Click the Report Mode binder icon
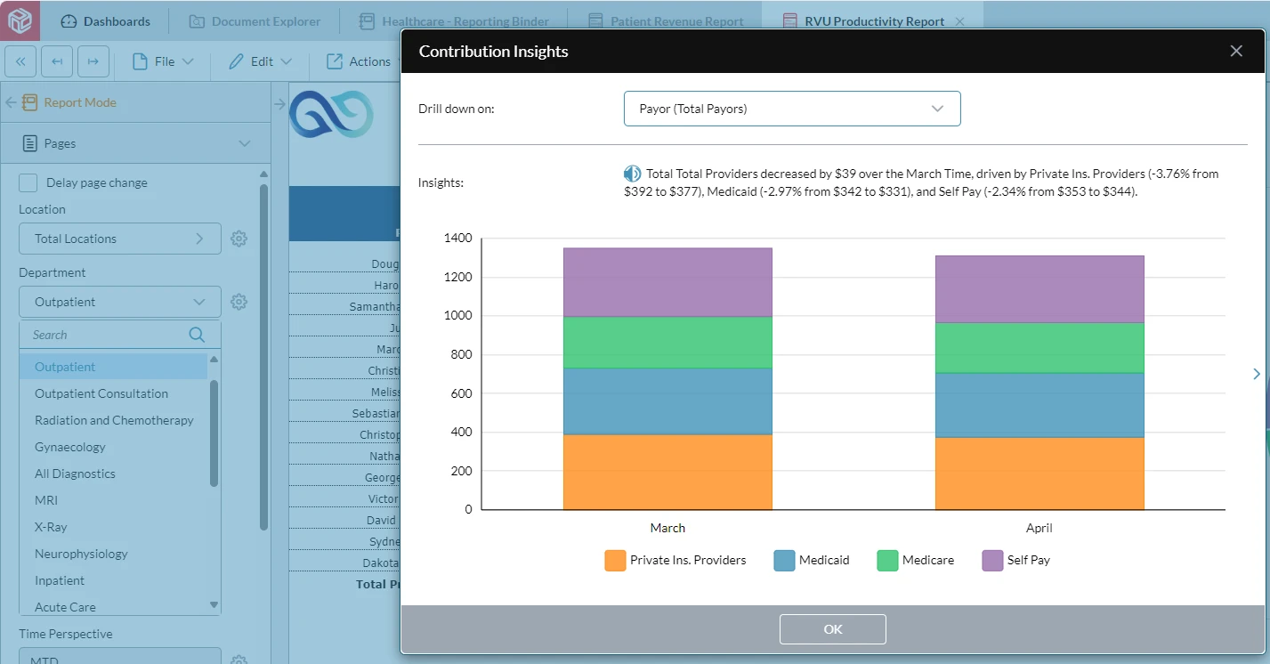The image size is (1270, 664). coord(29,102)
